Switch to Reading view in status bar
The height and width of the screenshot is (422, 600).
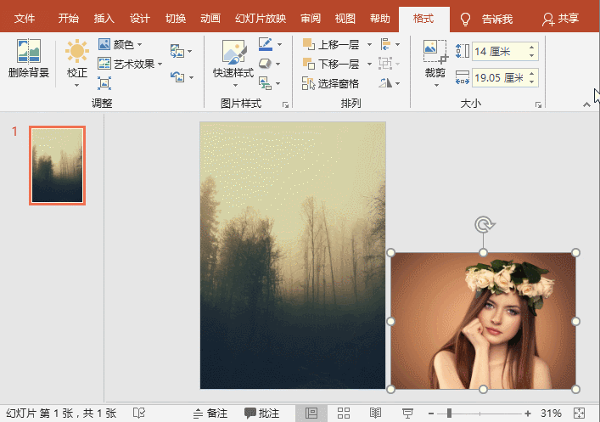point(375,414)
